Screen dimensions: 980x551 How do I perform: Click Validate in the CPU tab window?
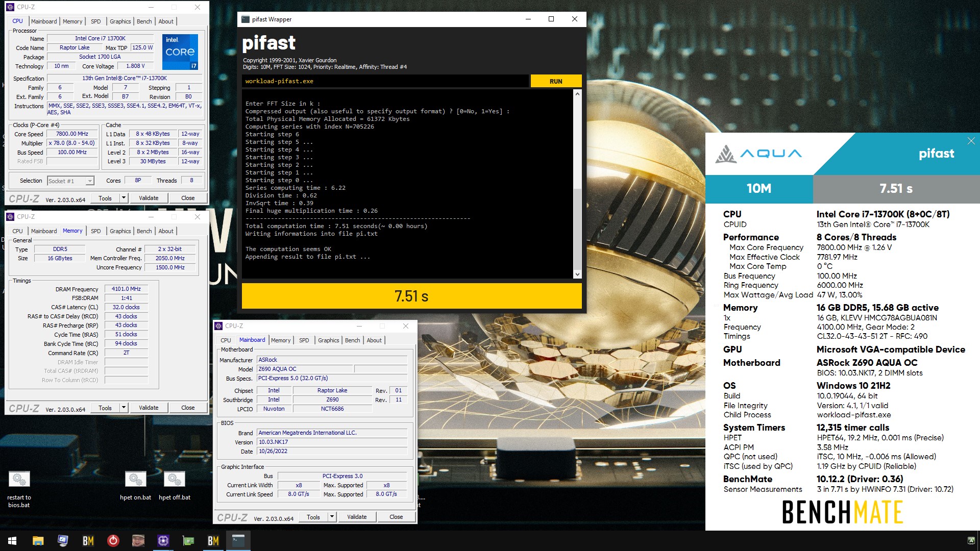pyautogui.click(x=149, y=198)
